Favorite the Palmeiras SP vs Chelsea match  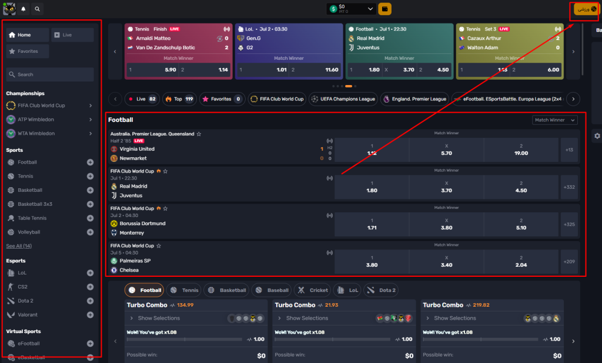point(159,246)
